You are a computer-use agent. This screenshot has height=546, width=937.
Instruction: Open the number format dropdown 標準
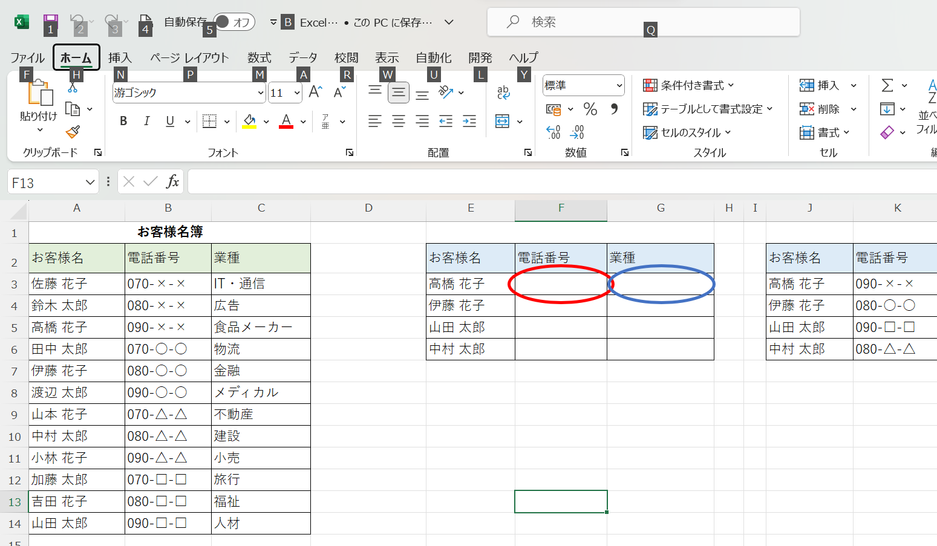(619, 85)
